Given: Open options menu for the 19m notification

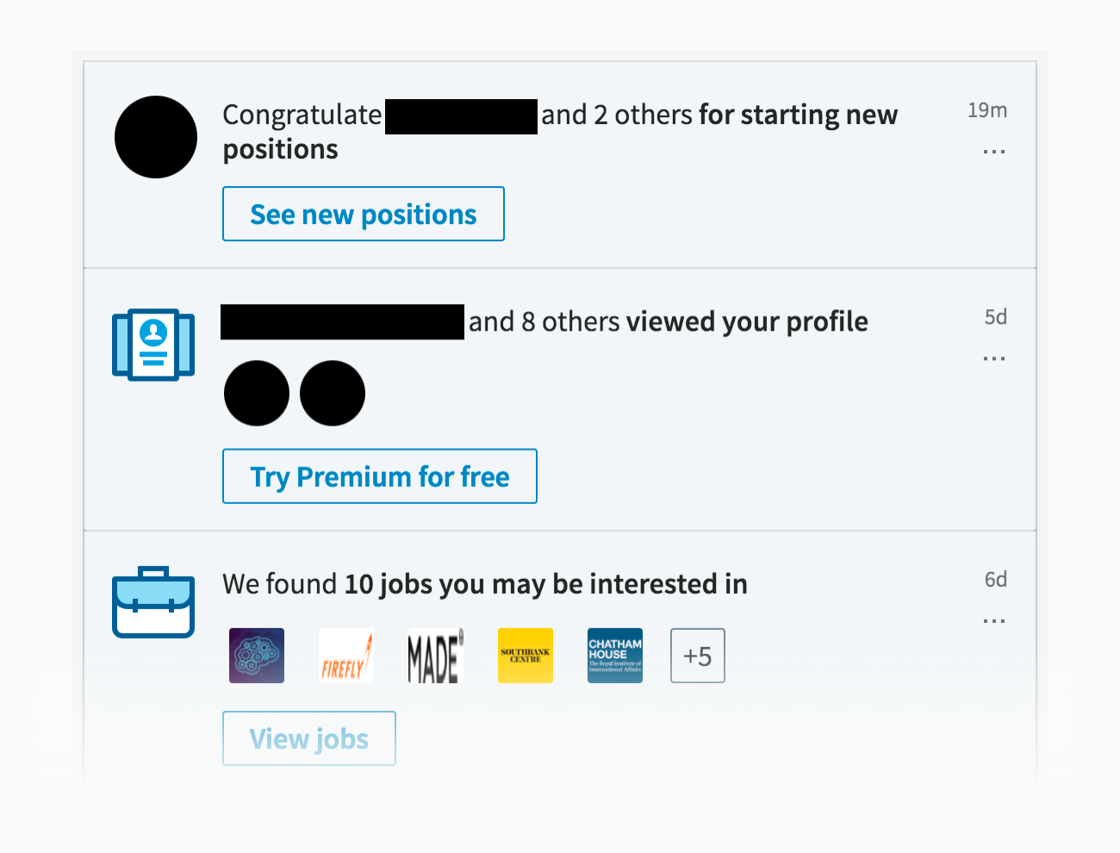Looking at the screenshot, I should 993,152.
